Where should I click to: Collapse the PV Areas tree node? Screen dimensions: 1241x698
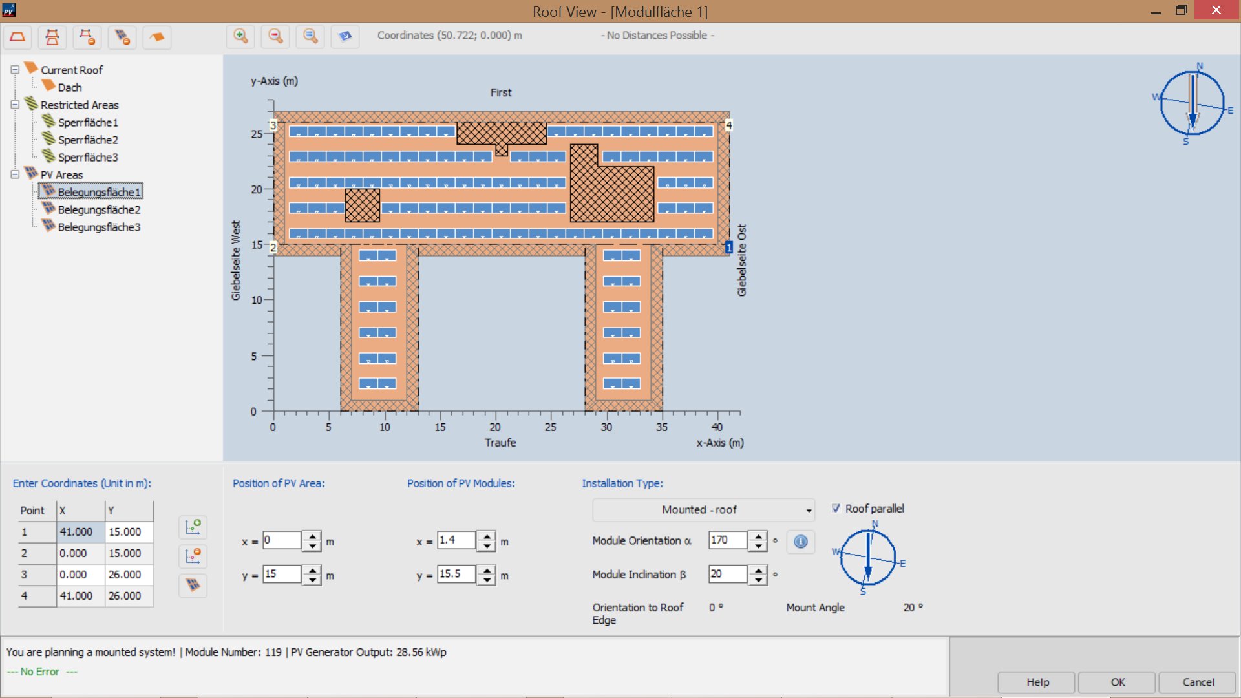tap(15, 174)
